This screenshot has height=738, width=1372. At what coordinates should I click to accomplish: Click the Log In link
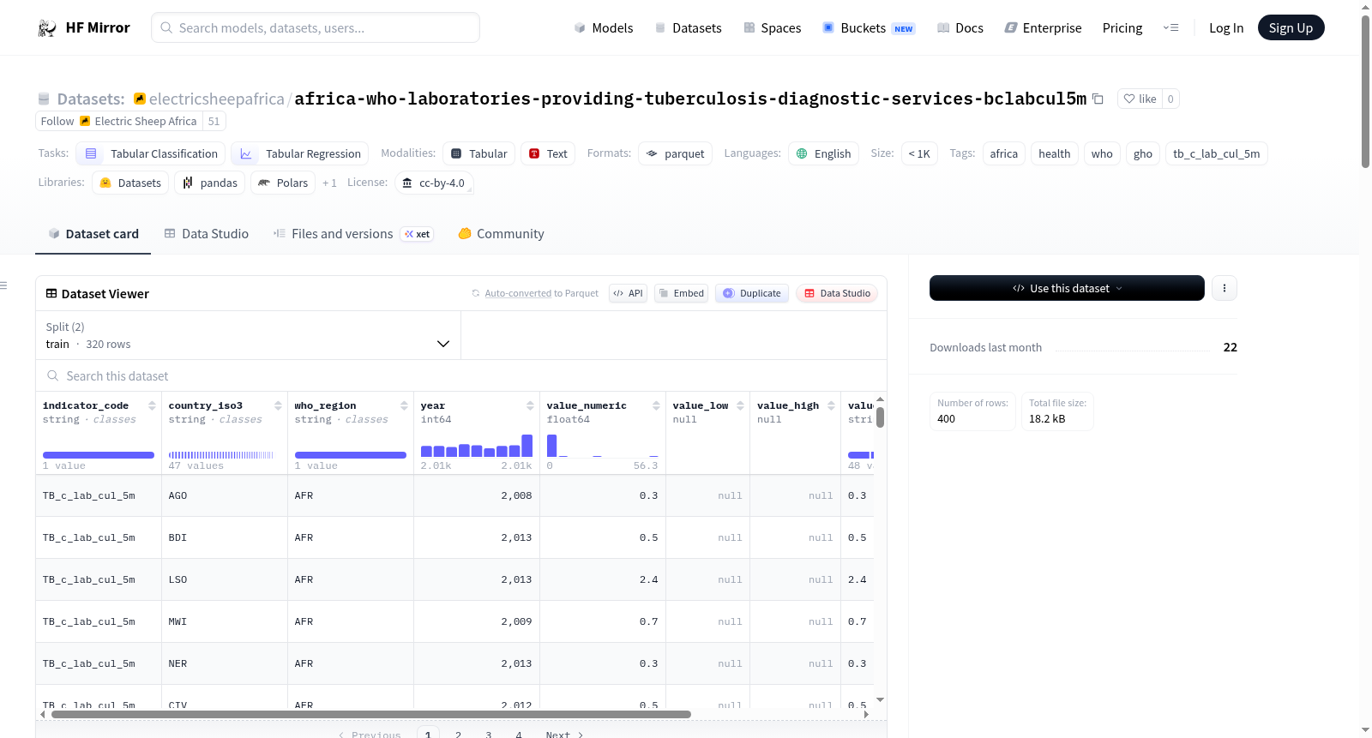coord(1226,27)
